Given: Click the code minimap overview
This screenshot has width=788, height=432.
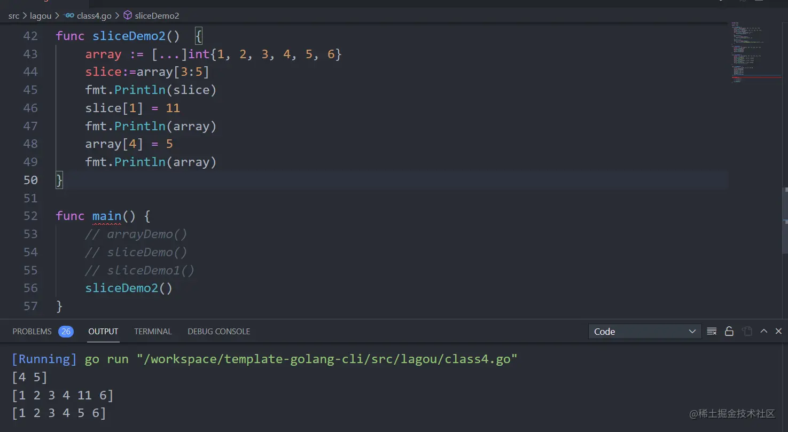Looking at the screenshot, I should coord(756,52).
